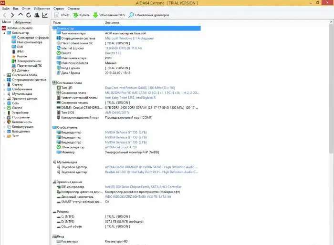Select the AIDA64 v5.90.4900 root tree item
The image size is (334, 245).
tap(17, 28)
